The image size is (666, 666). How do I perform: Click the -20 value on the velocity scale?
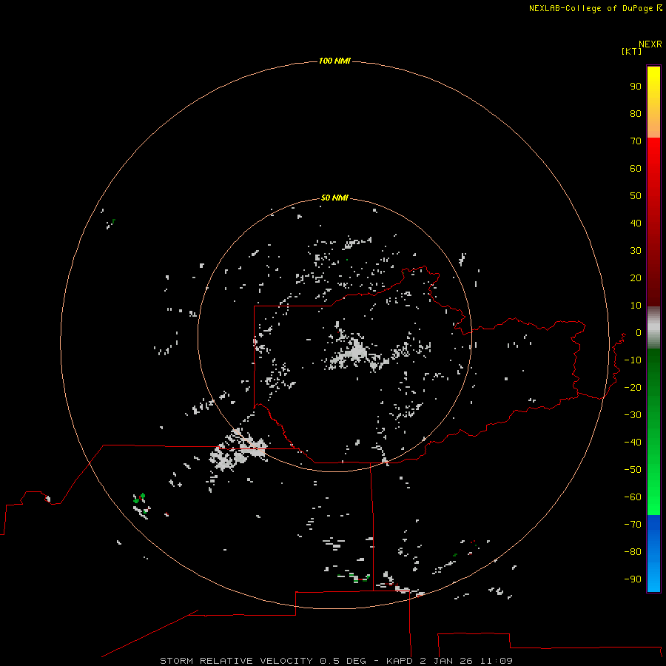pos(633,387)
